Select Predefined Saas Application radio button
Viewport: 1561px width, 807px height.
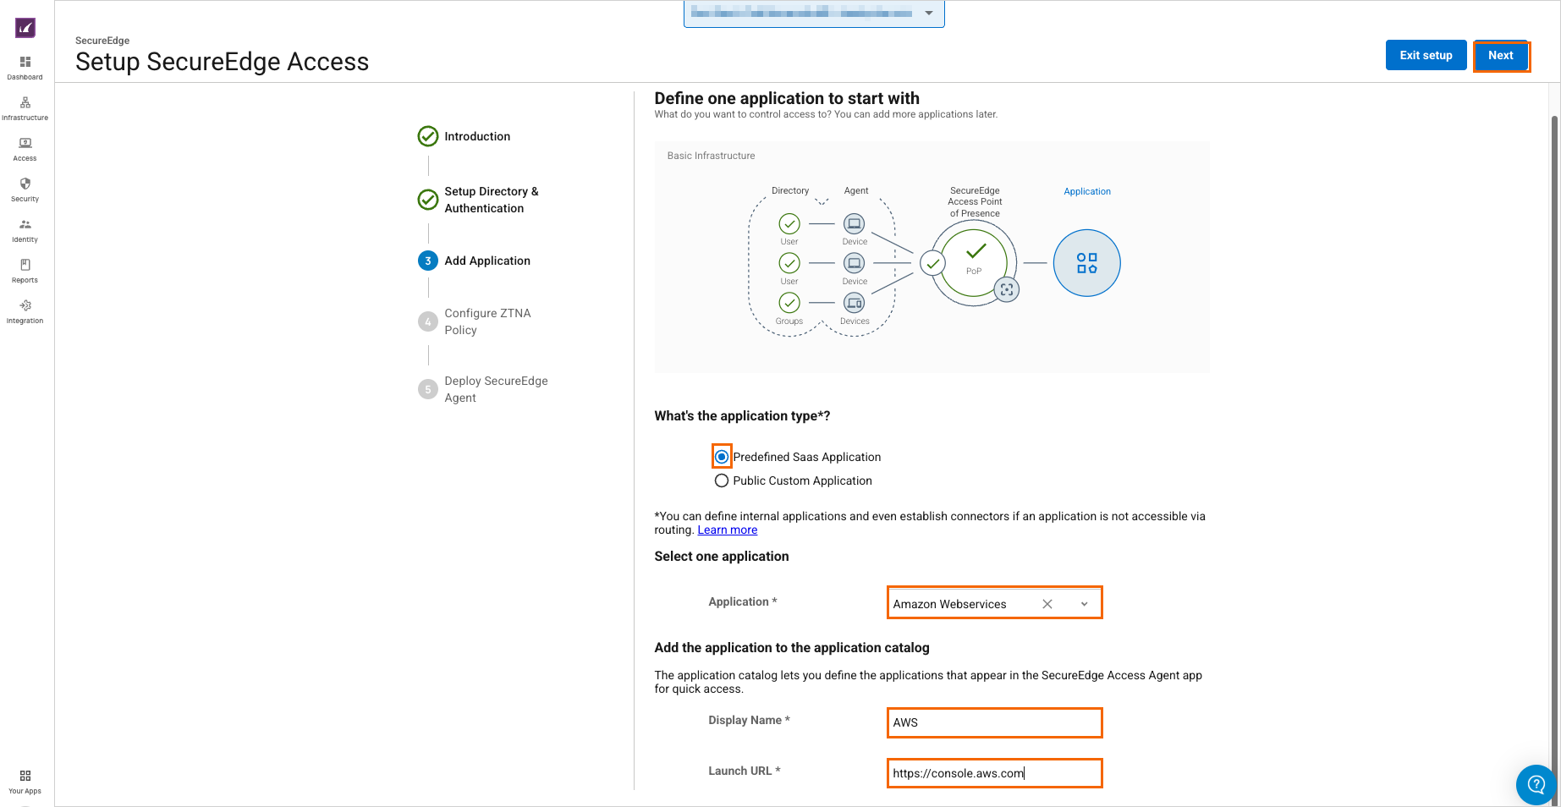tap(722, 457)
